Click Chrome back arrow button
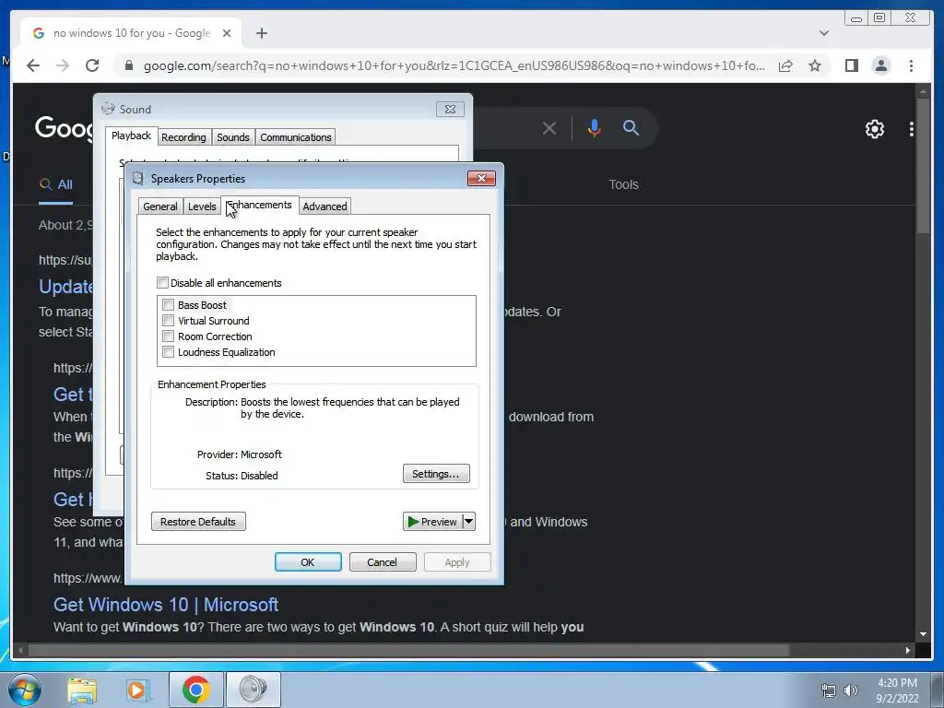This screenshot has height=708, width=944. click(33, 65)
